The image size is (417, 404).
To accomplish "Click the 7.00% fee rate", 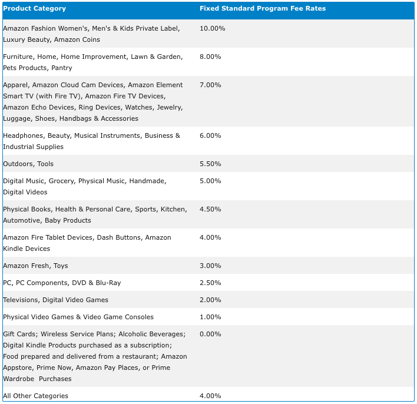I will pos(210,85).
